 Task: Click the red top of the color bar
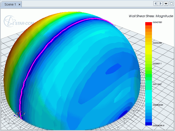point(148,23)
